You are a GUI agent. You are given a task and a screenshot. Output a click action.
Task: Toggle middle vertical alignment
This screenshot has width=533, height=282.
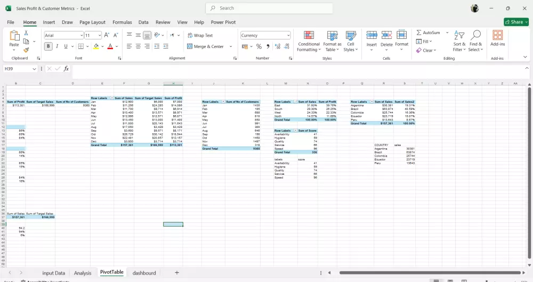pos(138,35)
